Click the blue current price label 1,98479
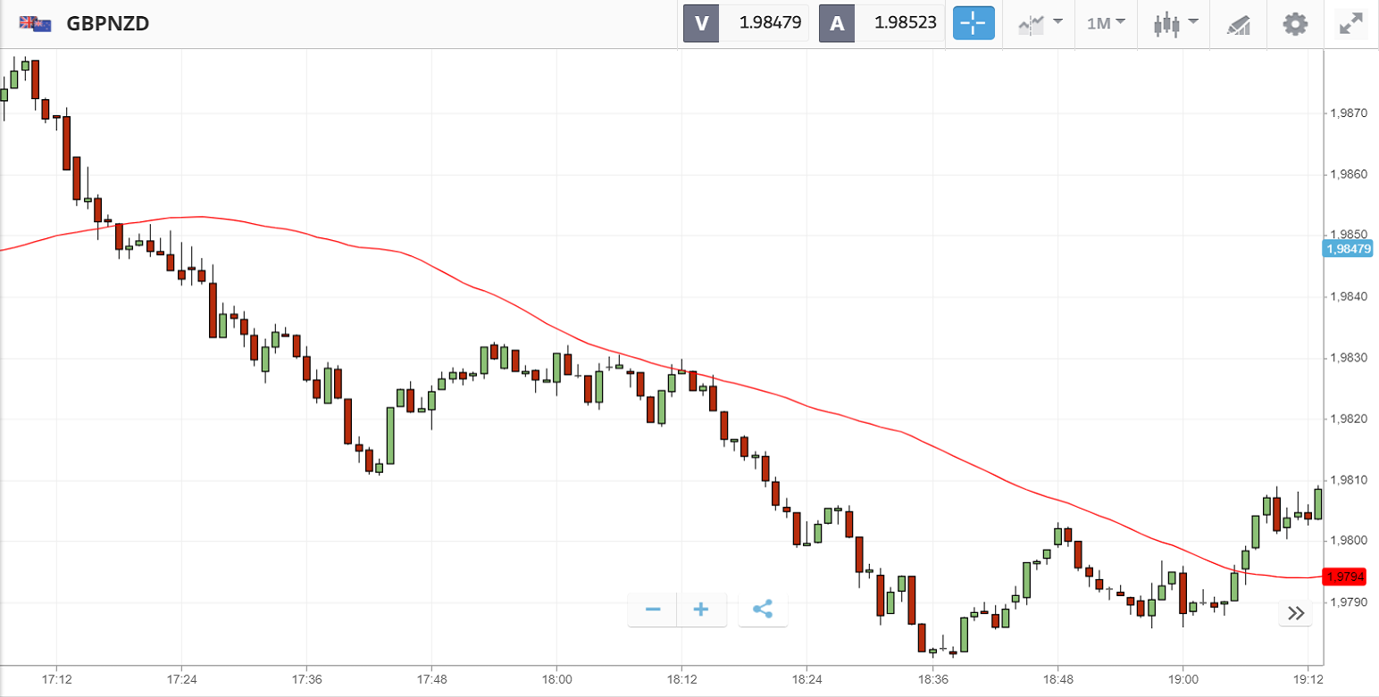 coord(1348,249)
